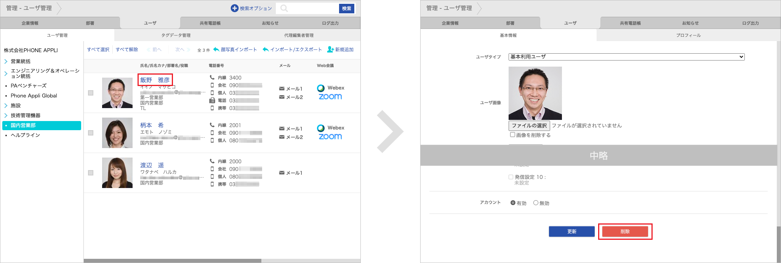Click Webex icon in 柄本 希 row
The image size is (781, 263).
point(321,128)
